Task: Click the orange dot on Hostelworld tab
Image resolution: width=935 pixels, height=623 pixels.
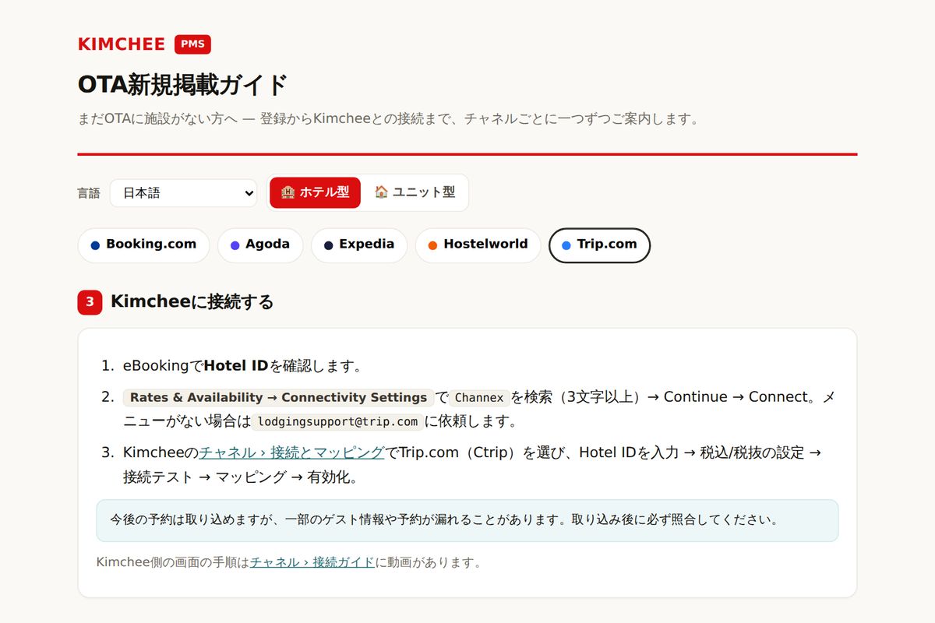Action: click(432, 245)
